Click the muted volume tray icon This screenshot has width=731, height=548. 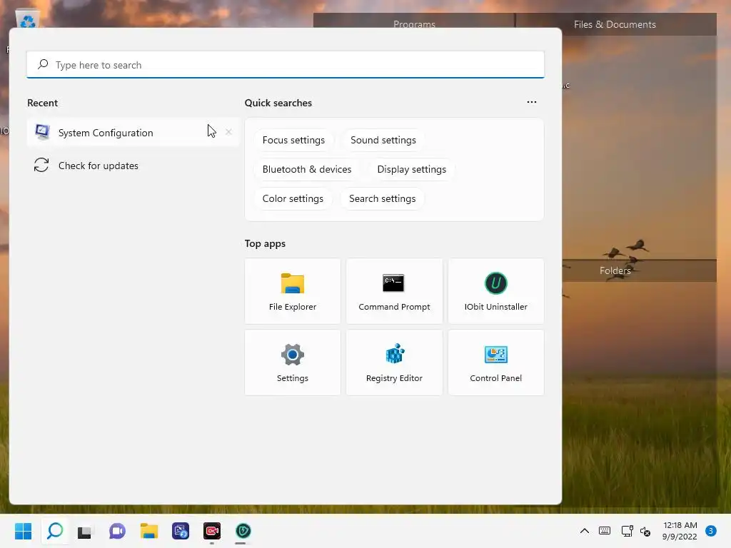point(645,531)
